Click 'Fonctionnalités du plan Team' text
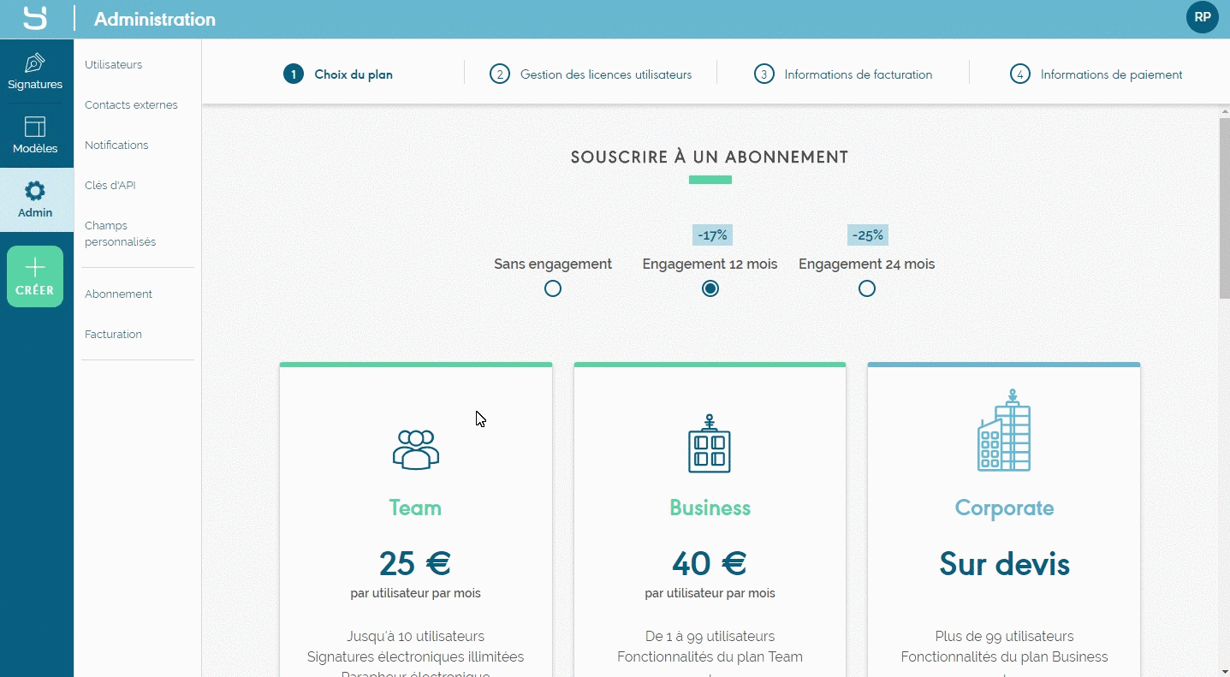The width and height of the screenshot is (1230, 677). 710,656
